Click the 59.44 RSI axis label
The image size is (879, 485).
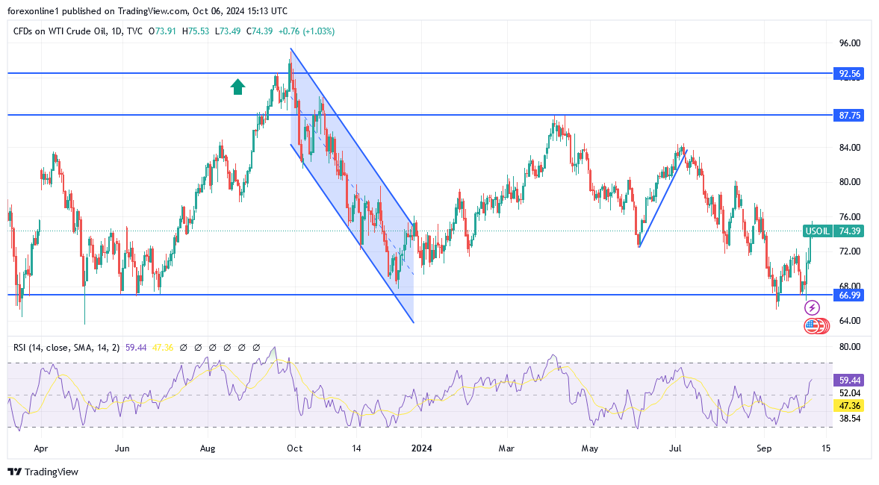[x=848, y=381]
